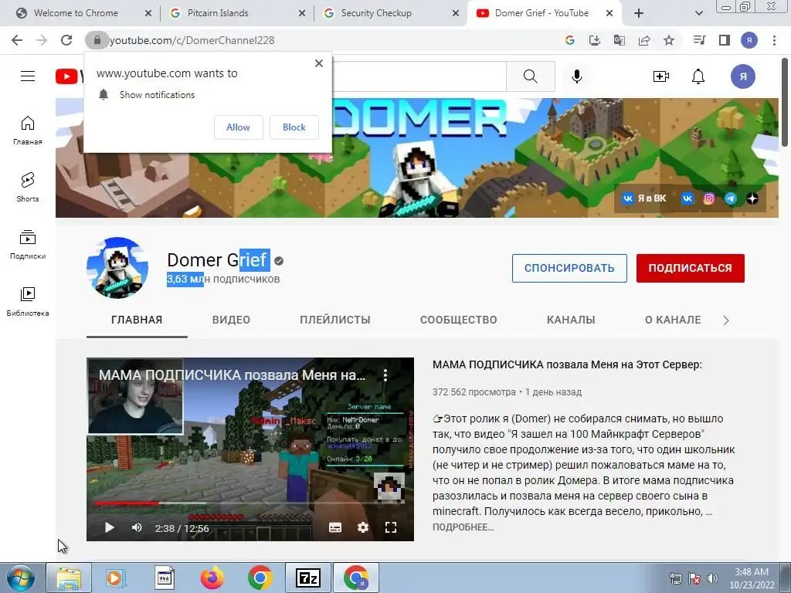
Task: Switch to the ВИДЕО tab
Action: pyautogui.click(x=231, y=320)
